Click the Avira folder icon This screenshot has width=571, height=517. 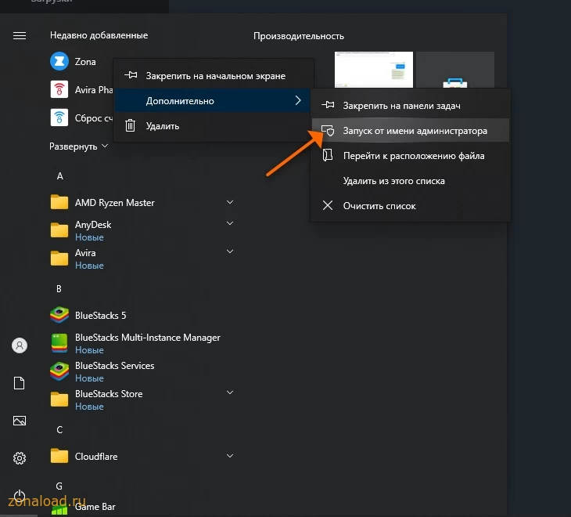click(59, 258)
